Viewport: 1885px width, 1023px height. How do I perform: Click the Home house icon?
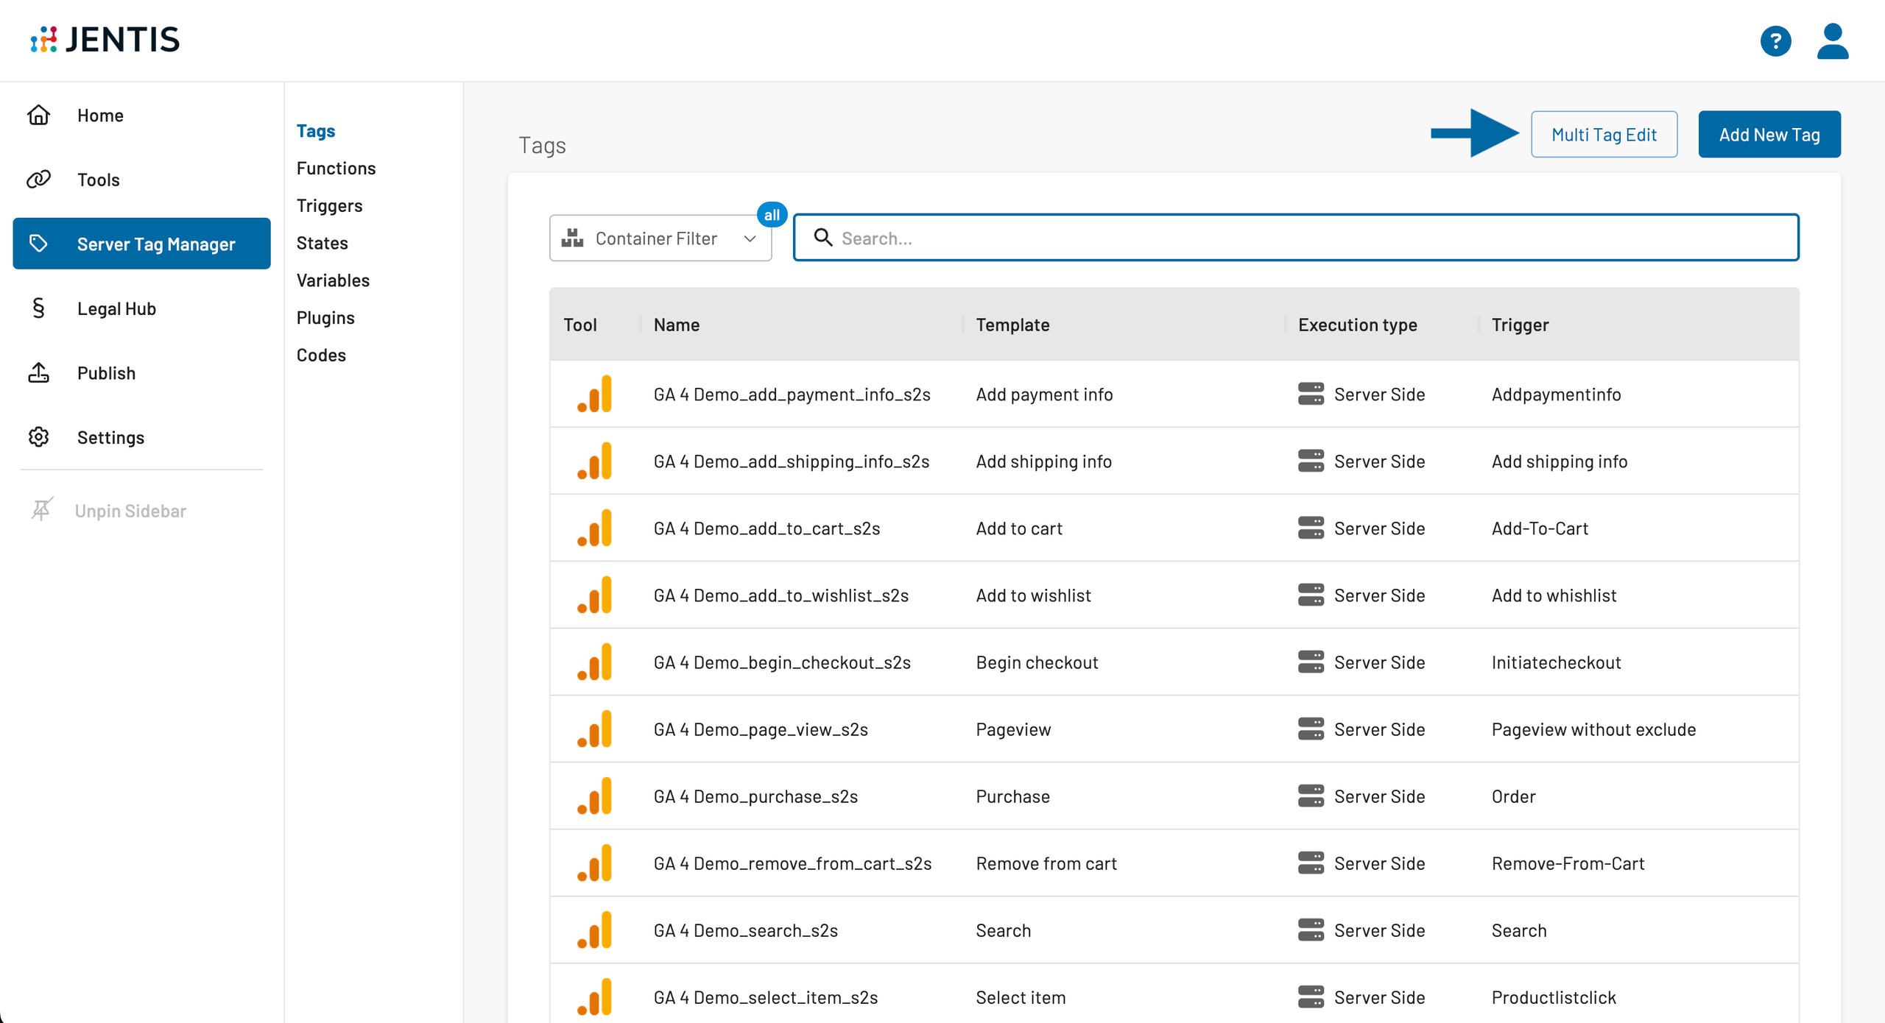(38, 116)
